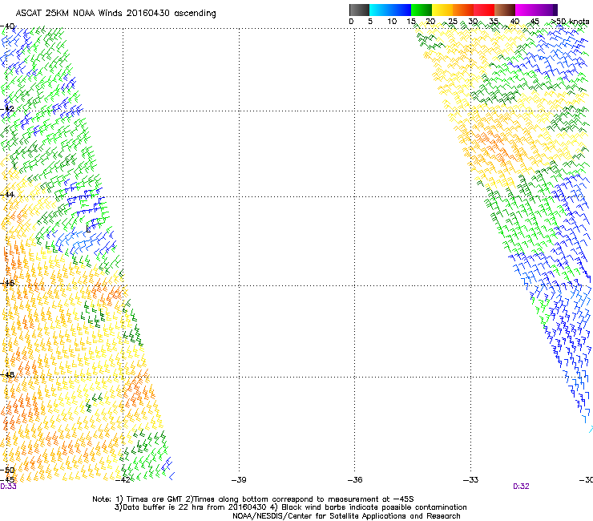Select the gray 0-5 knots color swatch
The width and height of the screenshot is (593, 521).
tap(359, 10)
